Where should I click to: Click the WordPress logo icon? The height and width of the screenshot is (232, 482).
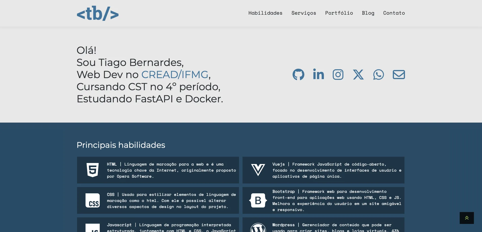(x=258, y=227)
